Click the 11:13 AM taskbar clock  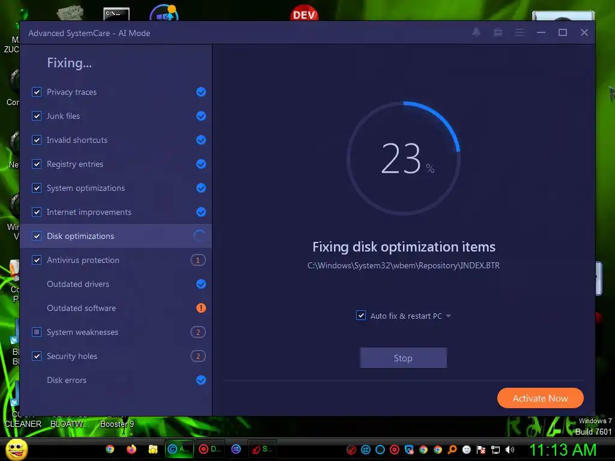(563, 450)
